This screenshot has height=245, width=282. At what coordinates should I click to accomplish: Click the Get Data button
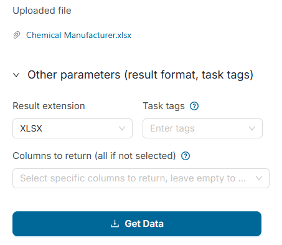[137, 224]
